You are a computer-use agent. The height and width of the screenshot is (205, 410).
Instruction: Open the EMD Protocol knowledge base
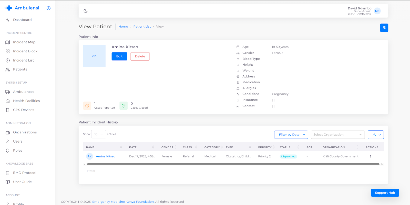pyautogui.click(x=25, y=173)
